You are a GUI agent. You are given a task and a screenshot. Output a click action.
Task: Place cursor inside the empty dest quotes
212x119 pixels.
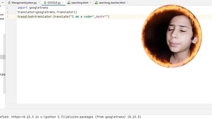[106, 17]
